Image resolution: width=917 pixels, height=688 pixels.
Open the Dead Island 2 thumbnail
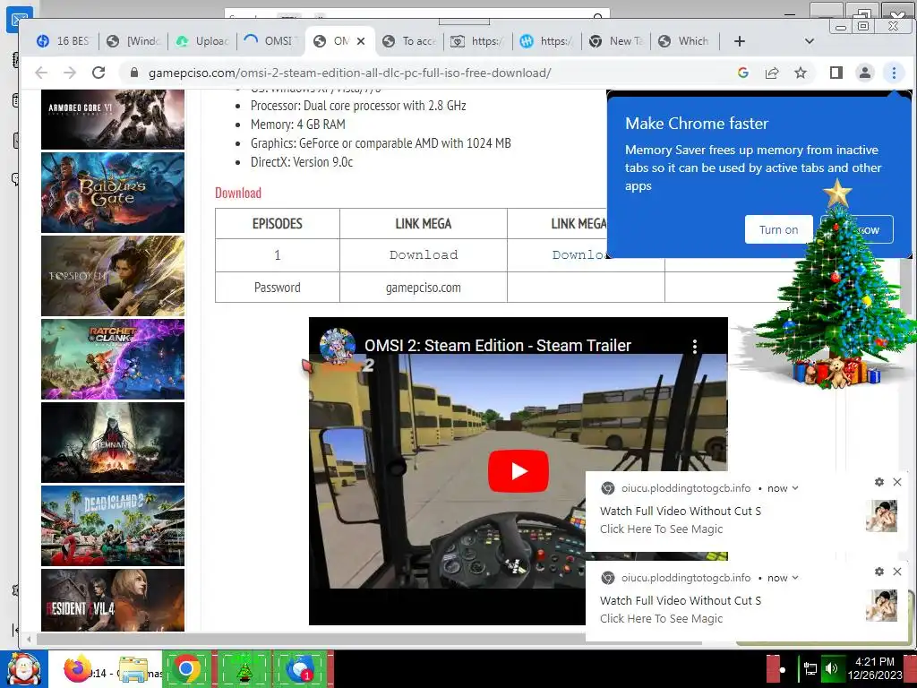[113, 525]
